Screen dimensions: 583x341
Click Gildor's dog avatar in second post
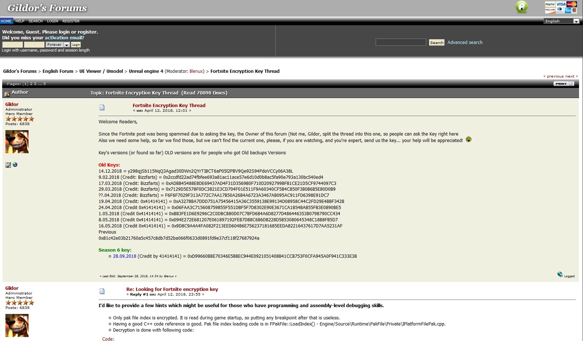[17, 325]
